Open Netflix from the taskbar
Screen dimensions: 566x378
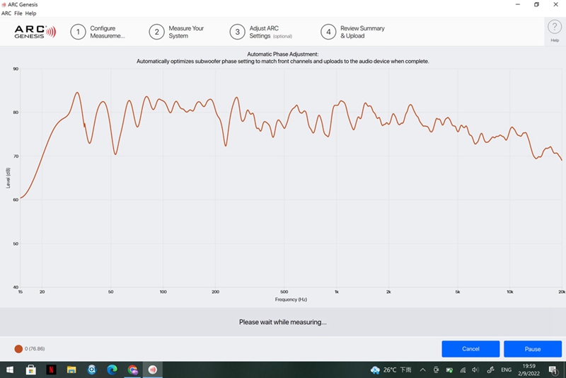52,370
